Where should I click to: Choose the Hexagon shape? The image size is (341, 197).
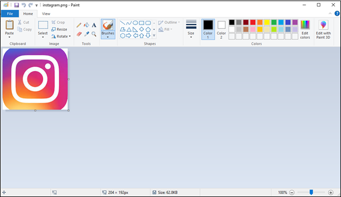(122, 35)
